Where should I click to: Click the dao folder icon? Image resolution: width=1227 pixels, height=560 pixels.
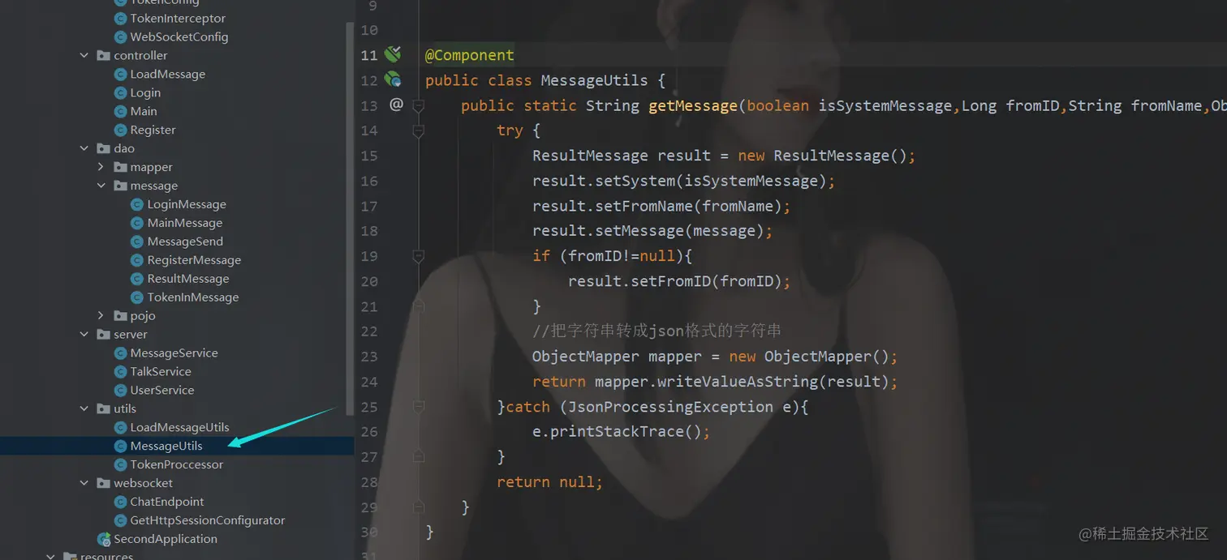[x=103, y=148]
